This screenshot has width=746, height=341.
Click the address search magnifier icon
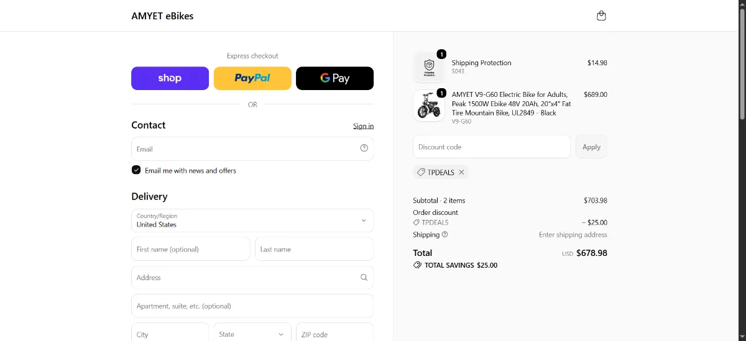coord(364,278)
